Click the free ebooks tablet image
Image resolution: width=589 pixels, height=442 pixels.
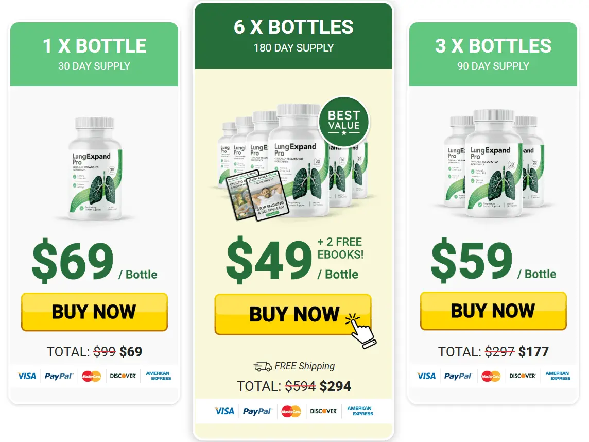(257, 196)
